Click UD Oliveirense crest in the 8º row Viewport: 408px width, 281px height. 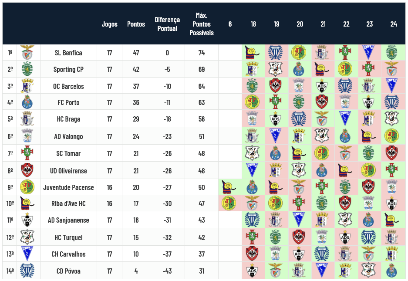28,170
